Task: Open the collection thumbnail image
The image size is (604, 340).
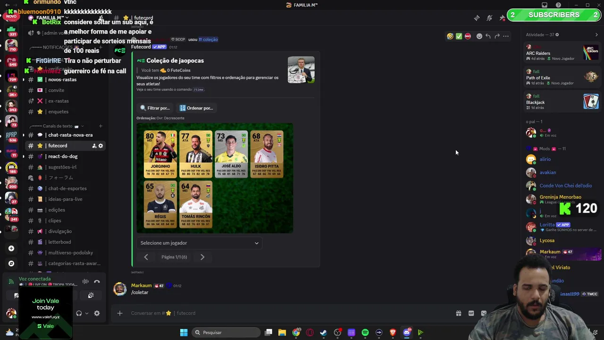Action: point(301,70)
